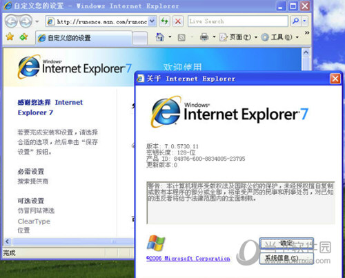Screen dimensions: 345x278
Task: Click the IE logo in page banner
Action: coord(75,67)
